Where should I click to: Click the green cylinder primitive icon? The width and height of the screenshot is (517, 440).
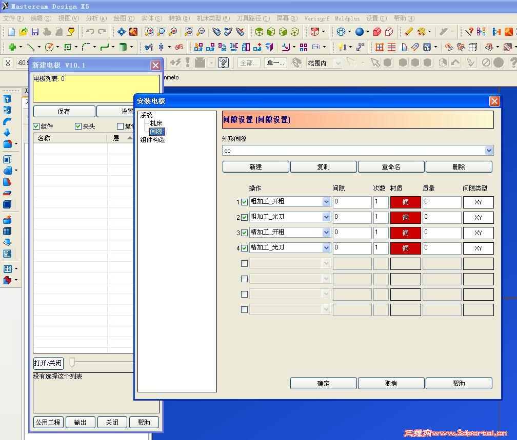point(123,47)
